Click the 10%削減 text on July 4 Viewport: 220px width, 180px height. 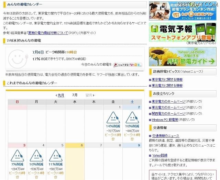[36, 164]
